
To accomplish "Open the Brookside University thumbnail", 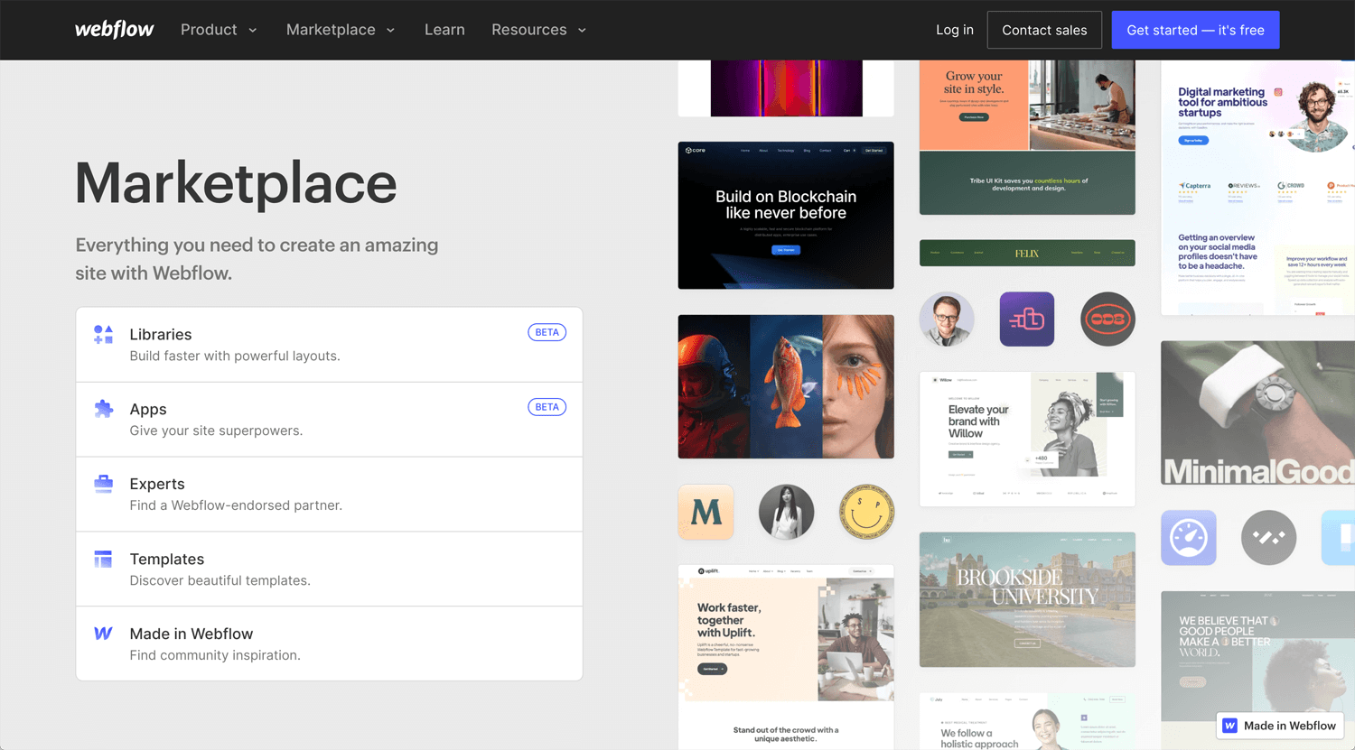I will [x=1027, y=599].
